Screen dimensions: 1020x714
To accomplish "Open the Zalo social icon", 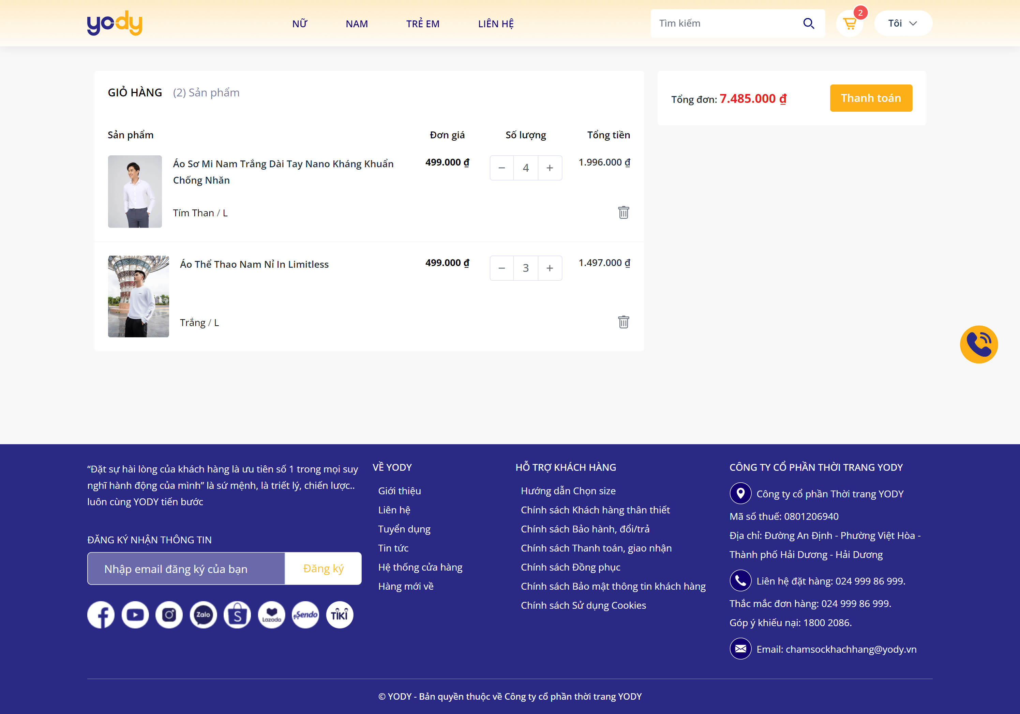I will point(203,615).
